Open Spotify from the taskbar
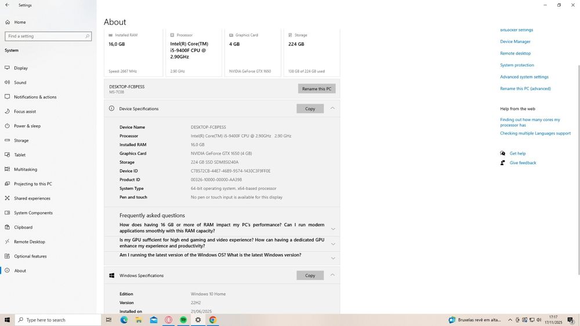This screenshot has height=326, width=580. [183, 320]
